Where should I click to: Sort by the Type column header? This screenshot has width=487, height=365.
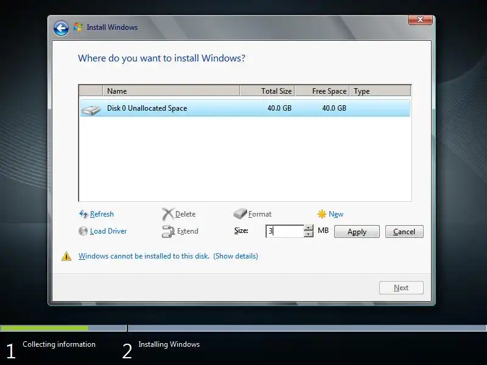380,91
